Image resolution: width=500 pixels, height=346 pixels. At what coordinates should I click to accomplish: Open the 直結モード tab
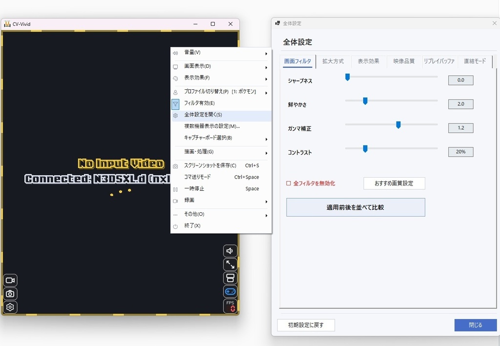pyautogui.click(x=475, y=61)
